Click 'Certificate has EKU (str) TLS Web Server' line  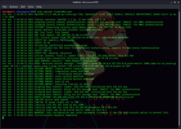coord(81,48)
